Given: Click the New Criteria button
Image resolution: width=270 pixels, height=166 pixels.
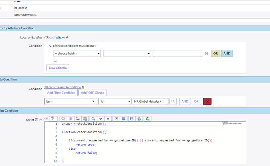Looking at the screenshot, I should 58,68.
